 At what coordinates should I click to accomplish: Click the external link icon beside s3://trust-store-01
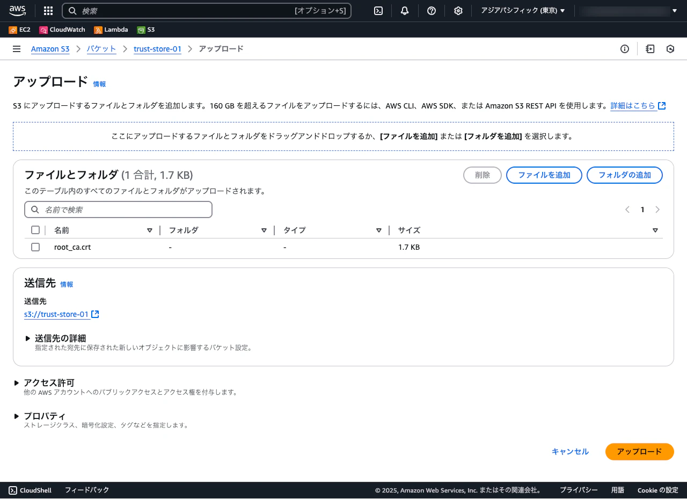coord(95,314)
